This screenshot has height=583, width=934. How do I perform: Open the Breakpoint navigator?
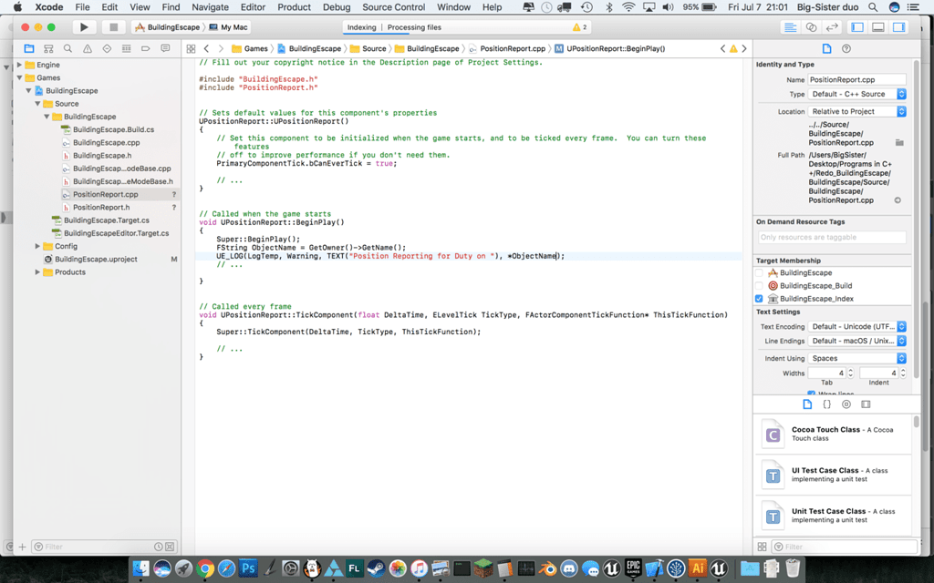tap(146, 48)
